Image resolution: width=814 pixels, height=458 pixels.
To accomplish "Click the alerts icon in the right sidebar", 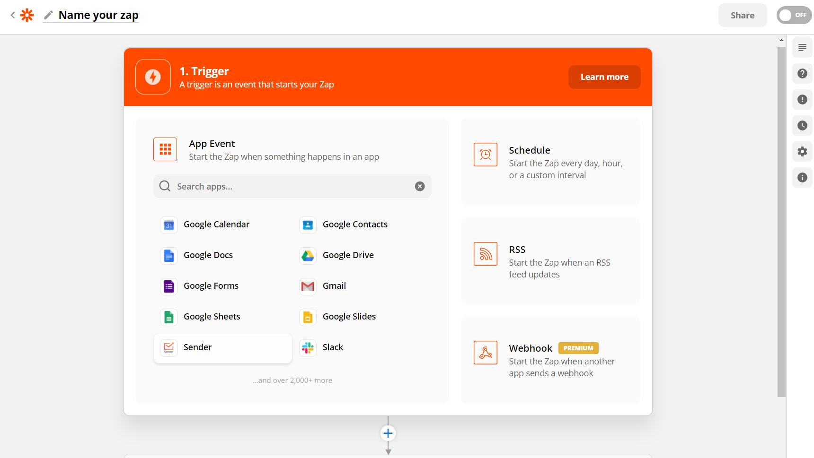I will [802, 99].
